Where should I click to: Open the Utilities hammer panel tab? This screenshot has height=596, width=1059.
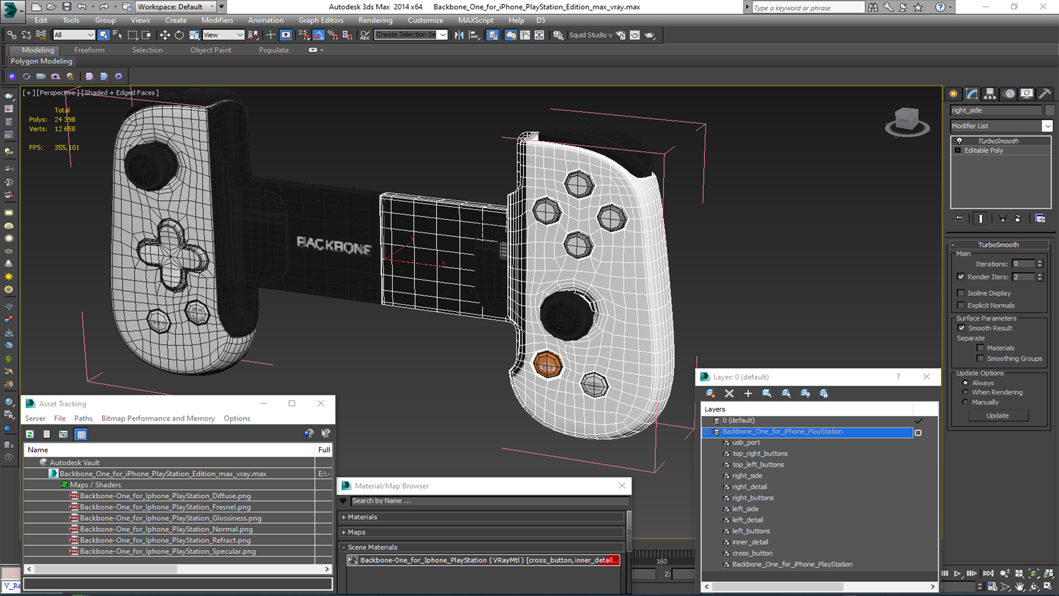1044,94
